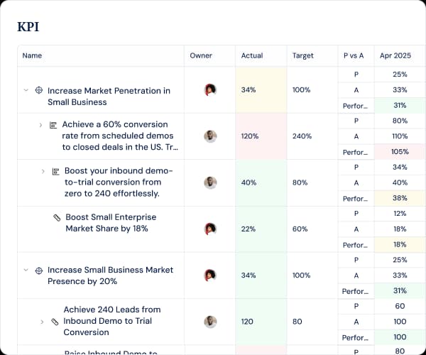Click the target icon beside Increase Small Business Market Presence
This screenshot has height=355, width=426.
(x=39, y=271)
